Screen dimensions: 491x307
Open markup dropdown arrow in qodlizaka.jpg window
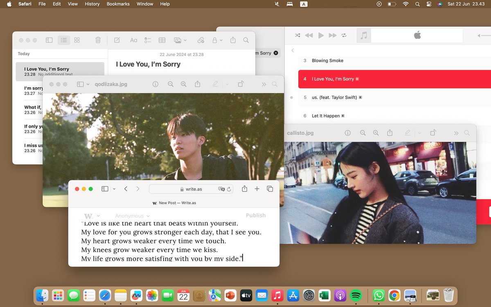(227, 84)
